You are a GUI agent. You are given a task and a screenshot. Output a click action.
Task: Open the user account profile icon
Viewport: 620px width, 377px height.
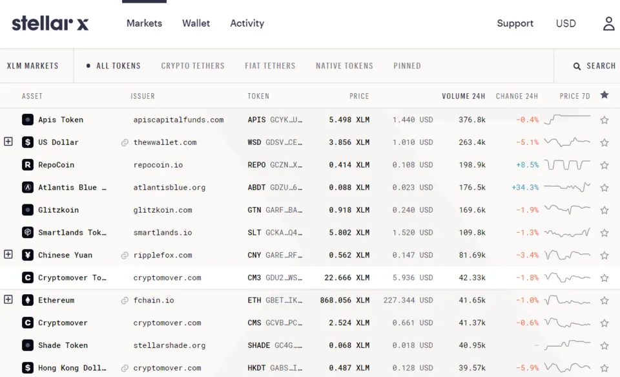[x=608, y=23]
